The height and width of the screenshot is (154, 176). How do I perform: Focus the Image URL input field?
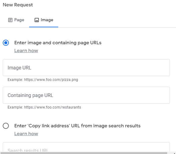86,68
